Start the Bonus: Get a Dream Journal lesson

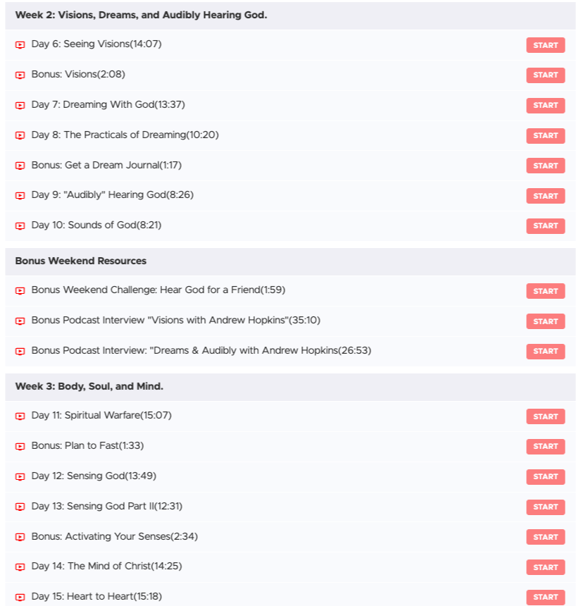click(x=546, y=166)
